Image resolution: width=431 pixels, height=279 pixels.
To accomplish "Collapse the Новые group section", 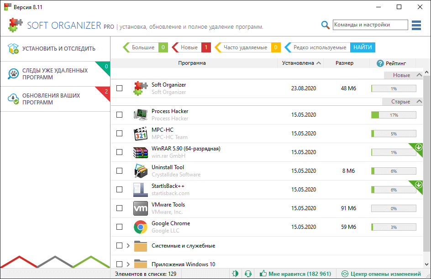I will tap(419, 75).
